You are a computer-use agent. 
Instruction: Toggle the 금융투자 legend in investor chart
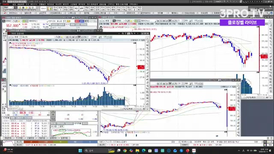point(76,130)
